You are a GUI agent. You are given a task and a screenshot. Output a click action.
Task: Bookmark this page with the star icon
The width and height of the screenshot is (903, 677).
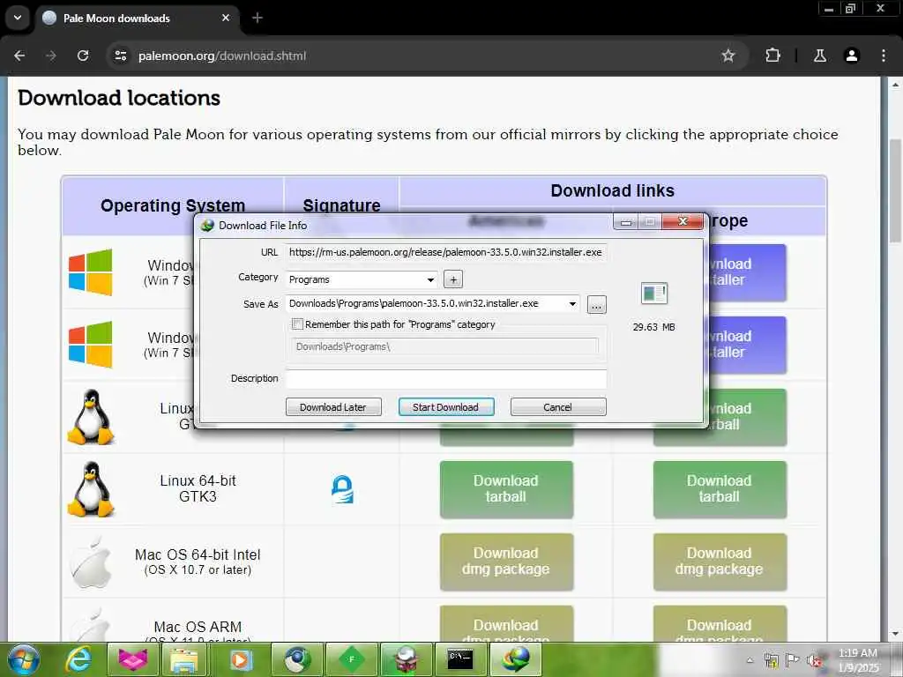[728, 56]
